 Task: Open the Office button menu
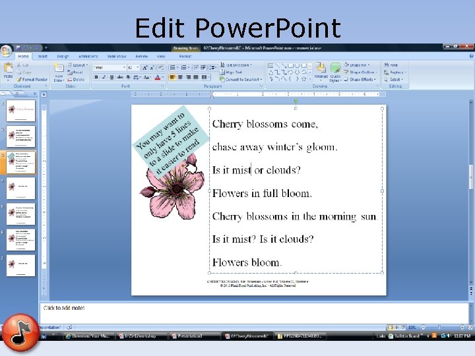pyautogui.click(x=7, y=51)
